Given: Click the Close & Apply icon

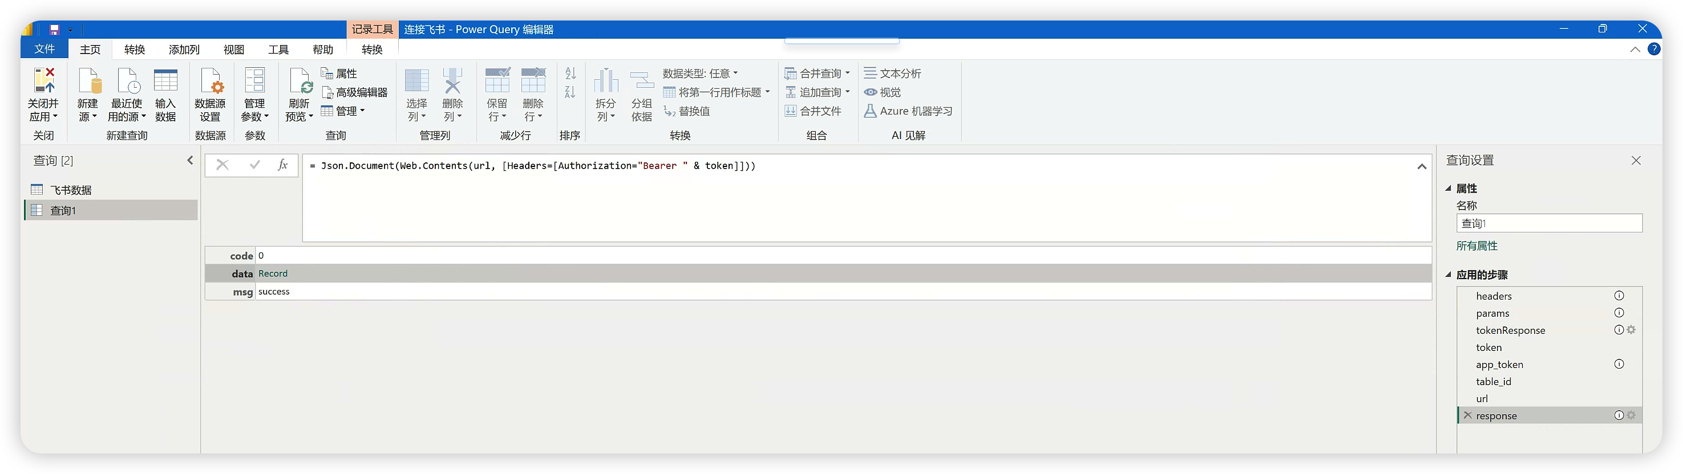Looking at the screenshot, I should click(43, 81).
